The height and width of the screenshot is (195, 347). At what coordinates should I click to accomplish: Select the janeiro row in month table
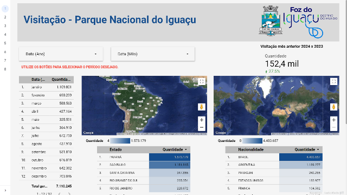point(46,87)
